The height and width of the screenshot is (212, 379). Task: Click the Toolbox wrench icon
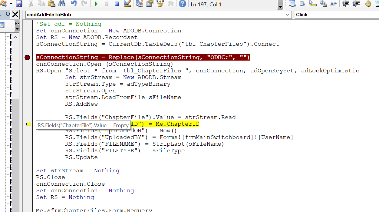coord(170,4)
